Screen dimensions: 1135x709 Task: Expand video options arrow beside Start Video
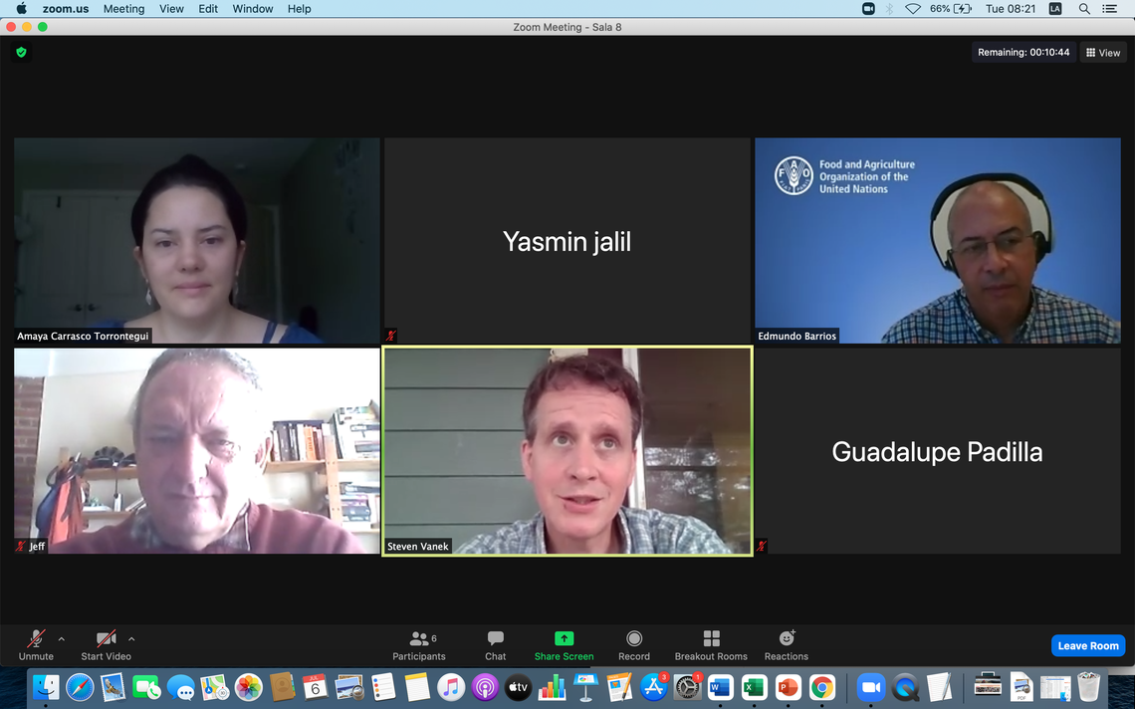click(131, 639)
